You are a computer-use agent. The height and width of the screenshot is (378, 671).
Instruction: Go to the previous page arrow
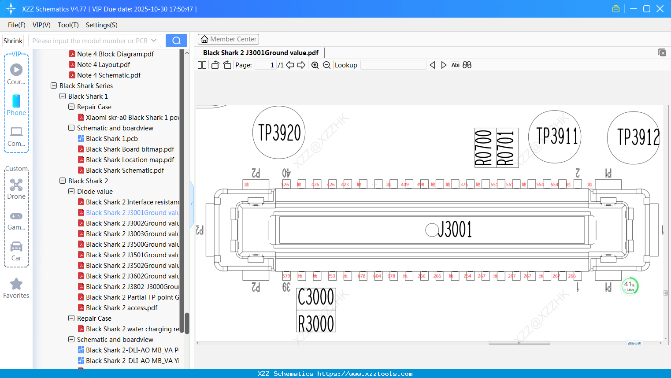coord(290,65)
